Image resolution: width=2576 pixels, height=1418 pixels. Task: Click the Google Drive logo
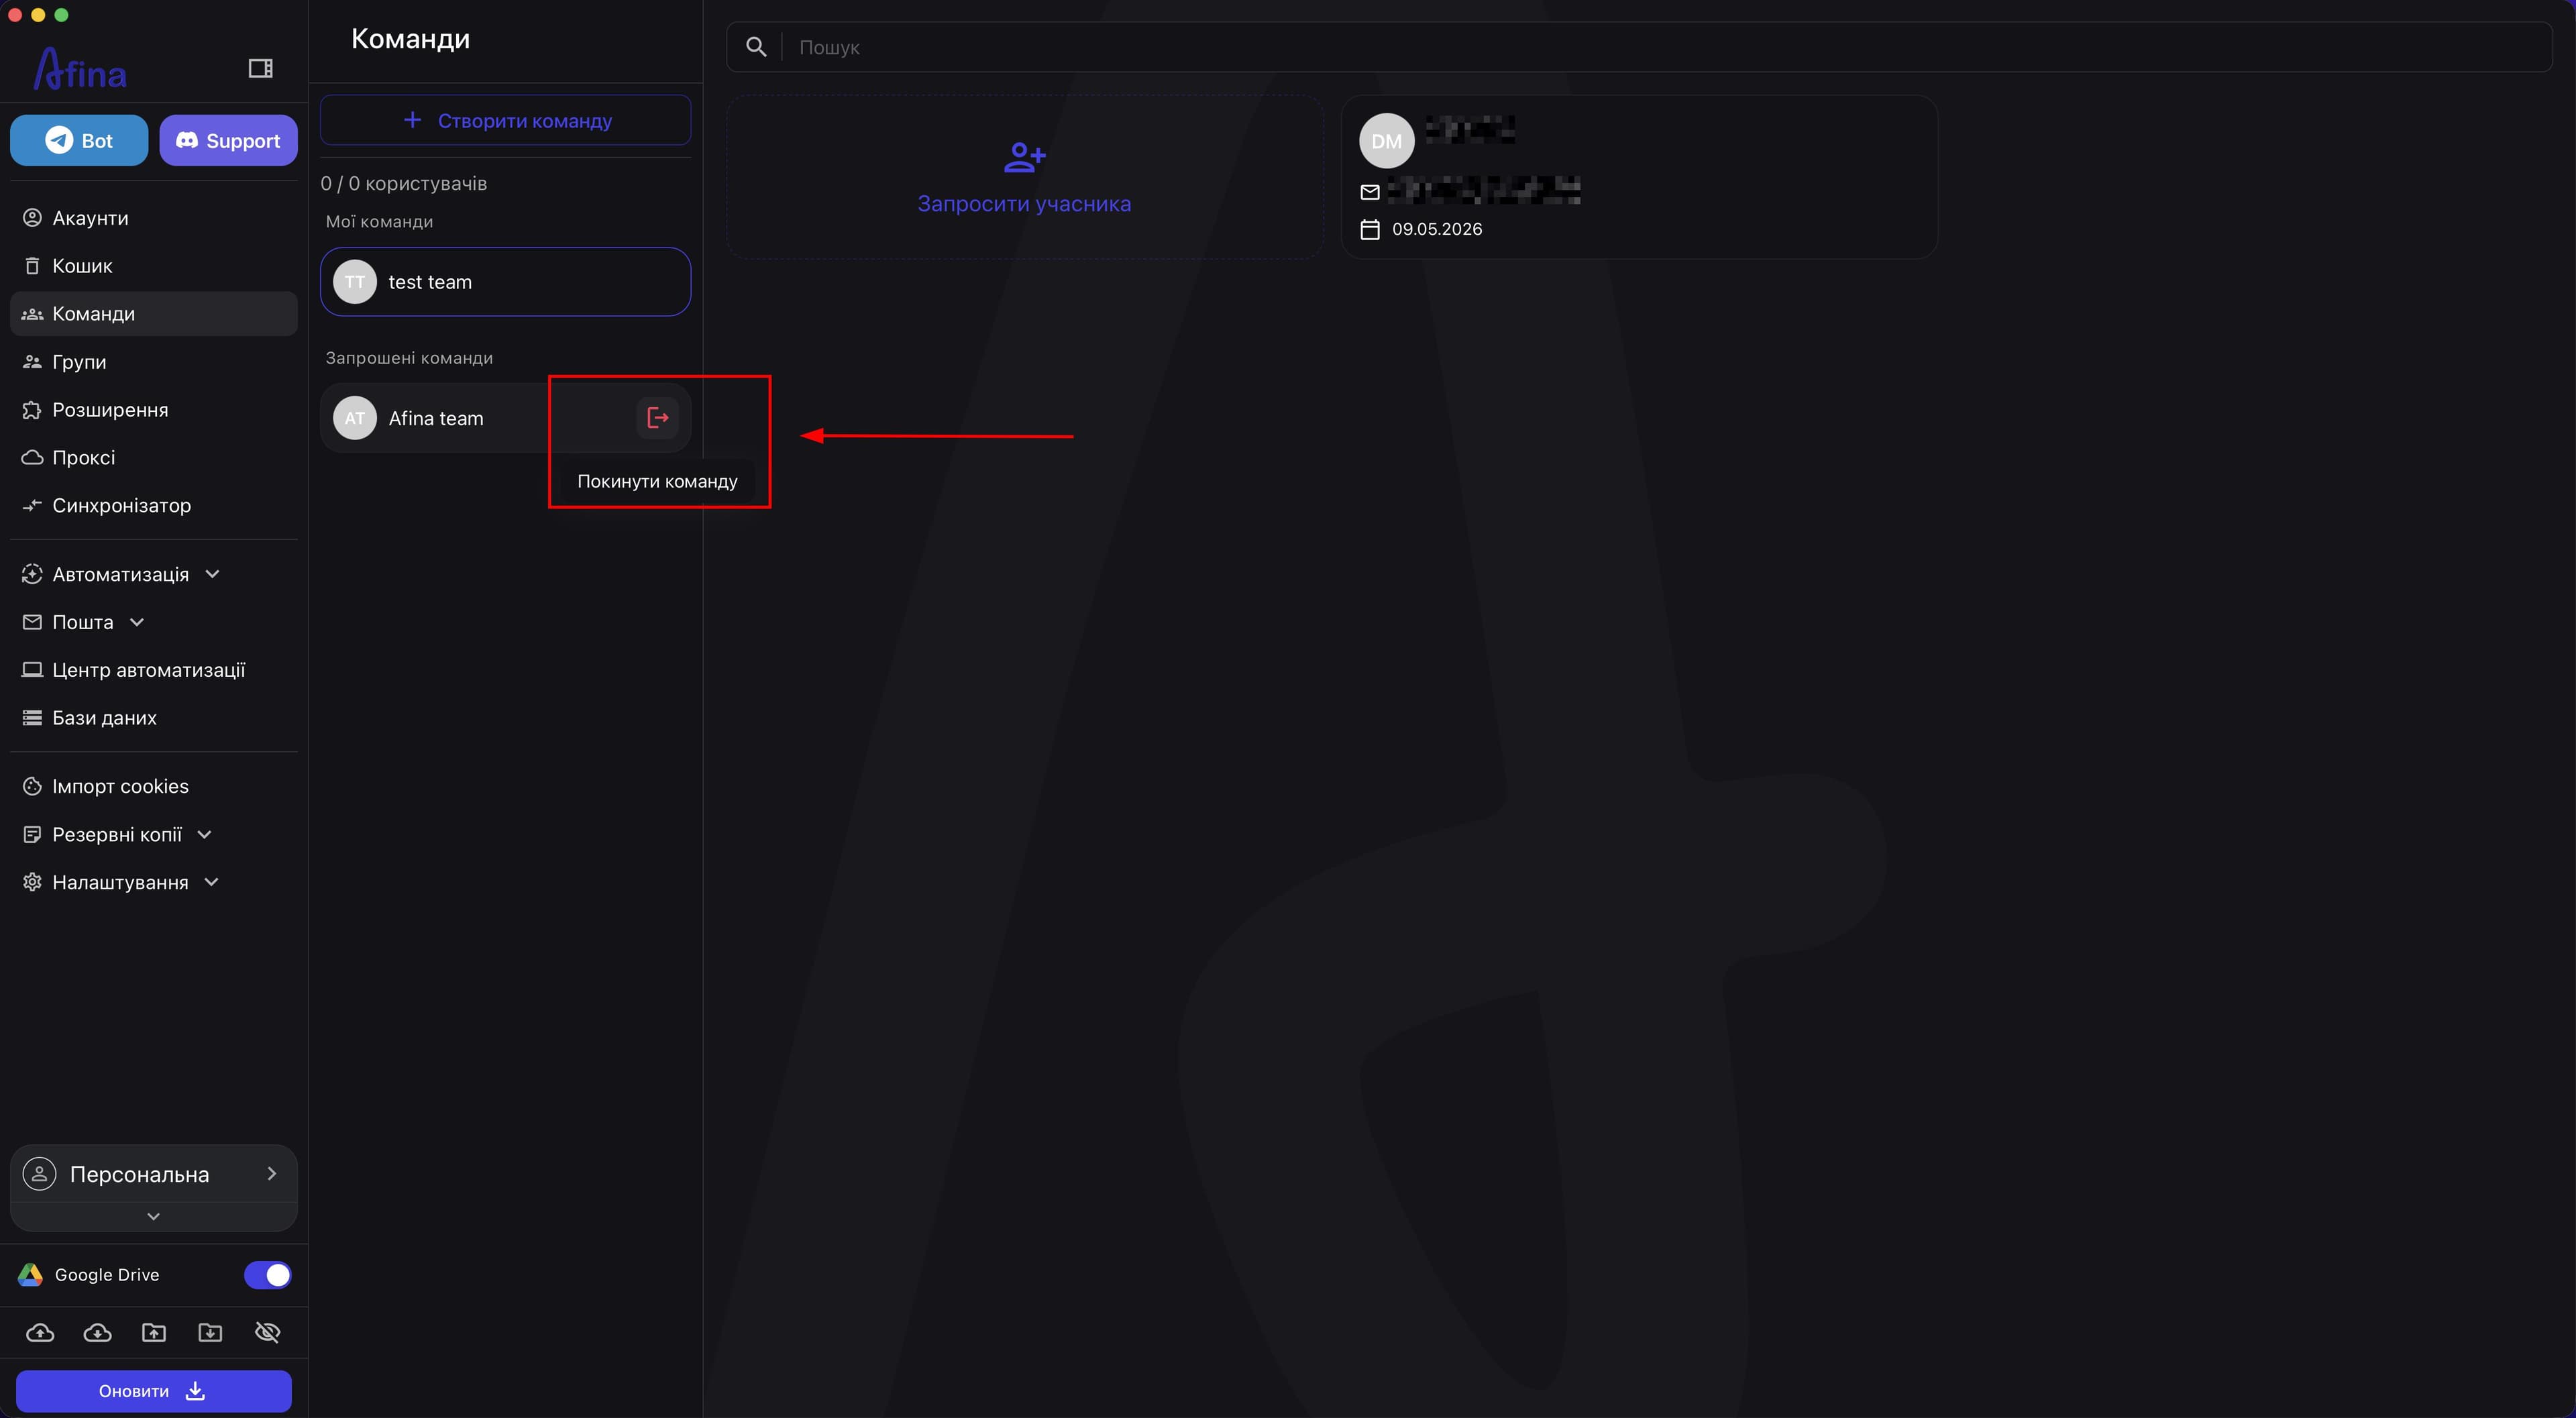click(31, 1275)
